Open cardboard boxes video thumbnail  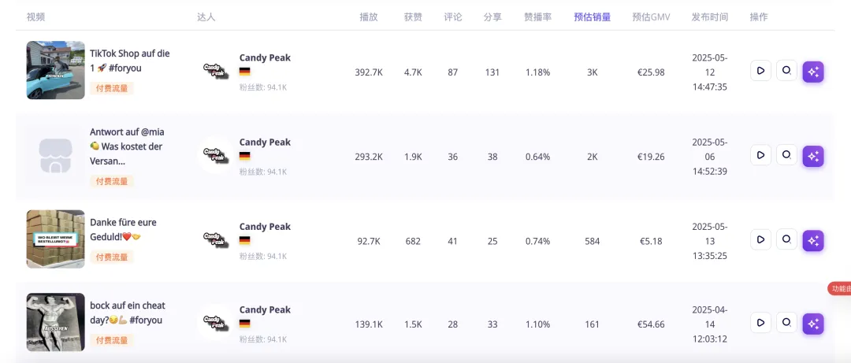coord(55,239)
